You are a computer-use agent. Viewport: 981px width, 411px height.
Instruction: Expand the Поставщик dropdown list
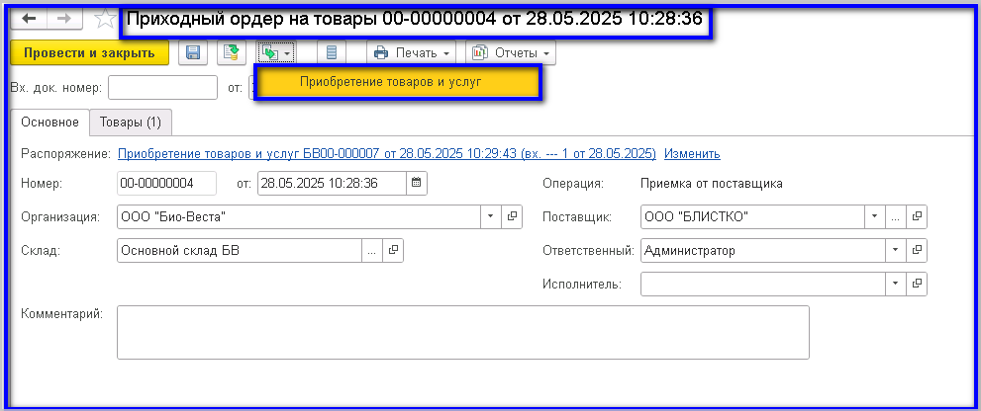(874, 216)
